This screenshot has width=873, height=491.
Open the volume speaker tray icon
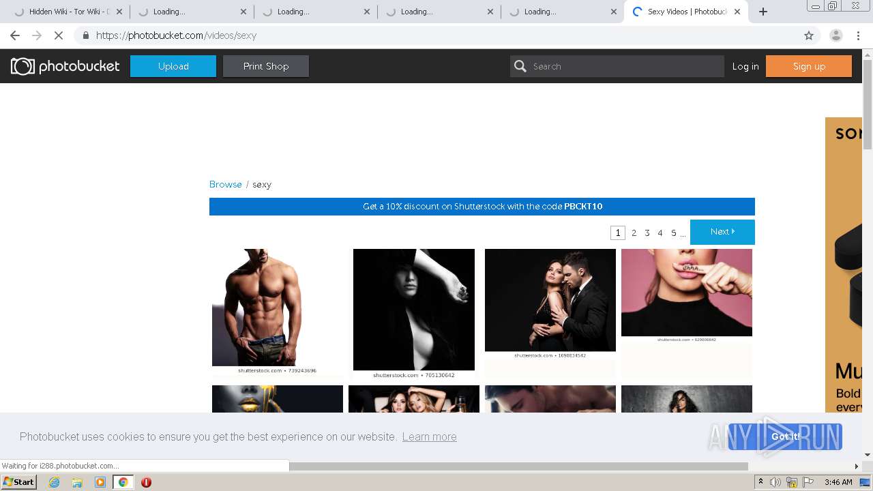coord(775,482)
